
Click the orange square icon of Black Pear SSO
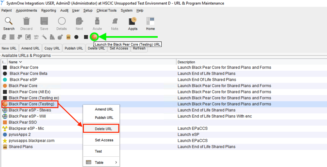pos(5,122)
